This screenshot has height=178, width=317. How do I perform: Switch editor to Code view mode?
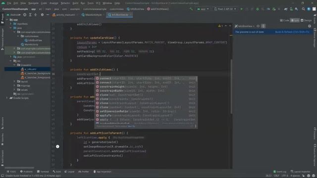[x=285, y=20]
